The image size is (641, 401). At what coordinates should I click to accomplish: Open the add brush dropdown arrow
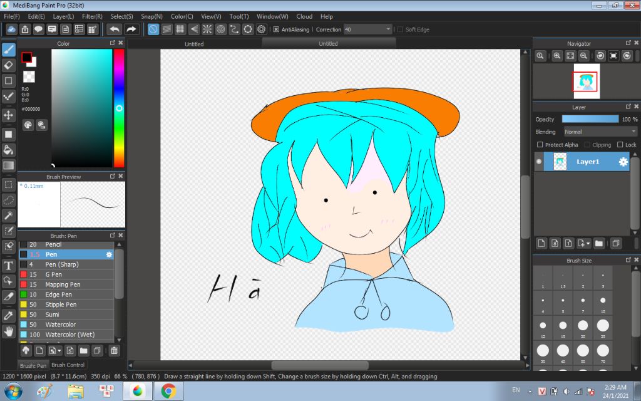59,351
